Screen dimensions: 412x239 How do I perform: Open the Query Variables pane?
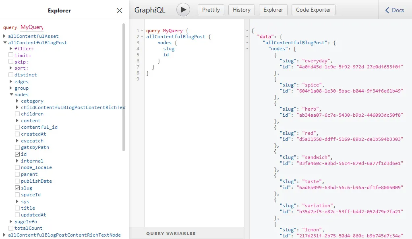[171, 233]
